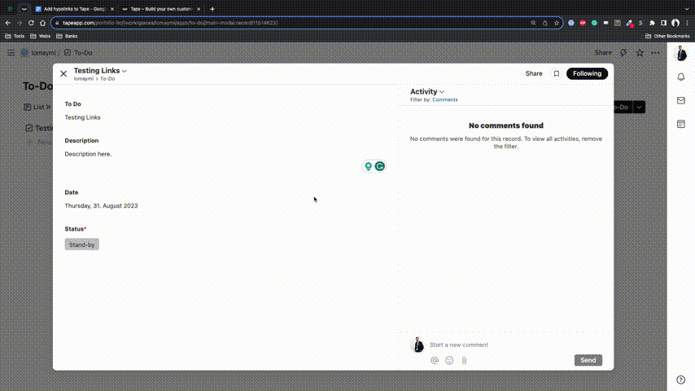Screen dimensions: 695x391
Task: Go to the browser home page
Action: click(x=42, y=23)
